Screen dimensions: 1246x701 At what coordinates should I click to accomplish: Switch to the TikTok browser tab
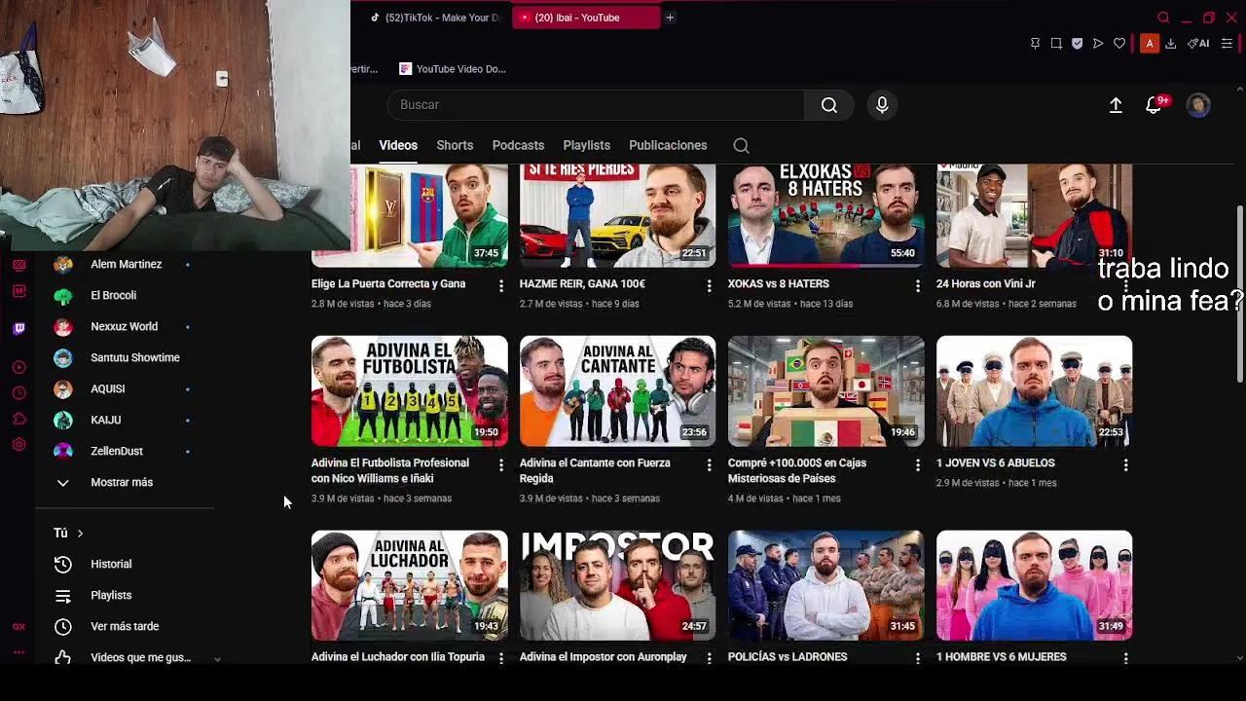[x=435, y=18]
